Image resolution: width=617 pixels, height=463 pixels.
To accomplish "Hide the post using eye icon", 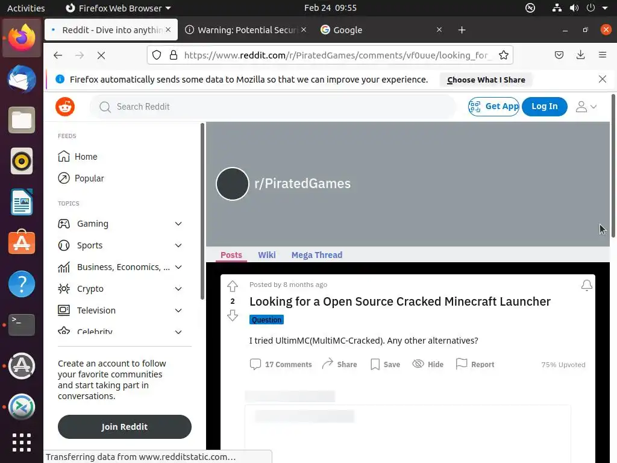I will (x=428, y=364).
